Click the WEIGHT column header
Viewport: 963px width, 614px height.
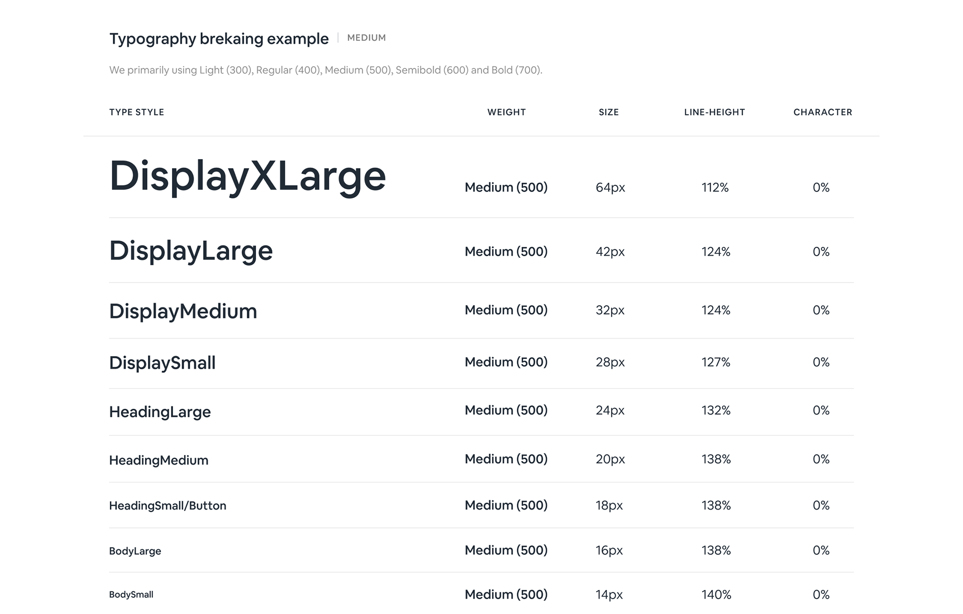click(507, 112)
